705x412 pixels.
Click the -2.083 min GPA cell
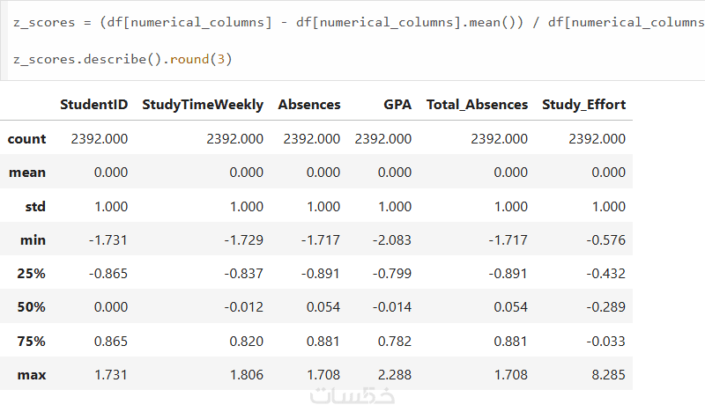391,239
